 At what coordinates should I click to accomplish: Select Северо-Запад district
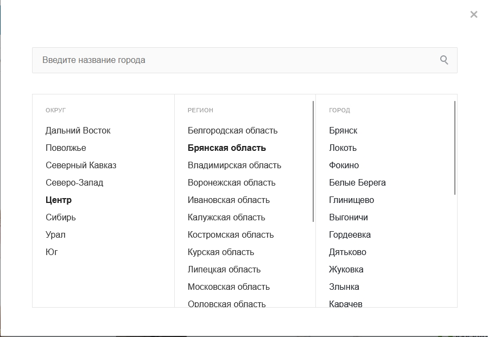tap(74, 183)
